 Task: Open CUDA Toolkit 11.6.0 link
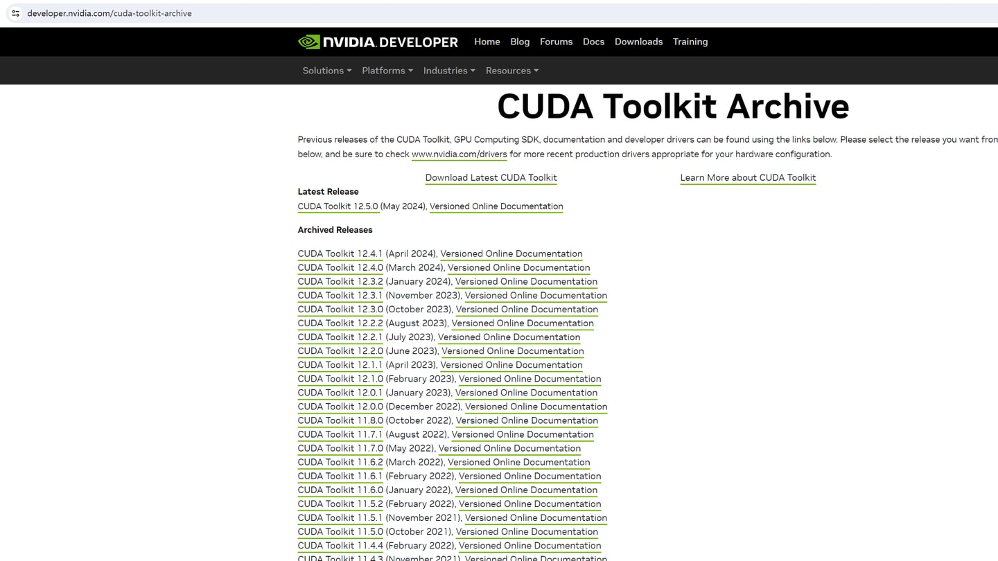tap(340, 489)
